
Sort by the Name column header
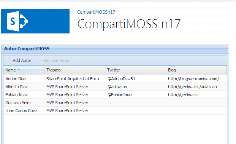[24, 70]
